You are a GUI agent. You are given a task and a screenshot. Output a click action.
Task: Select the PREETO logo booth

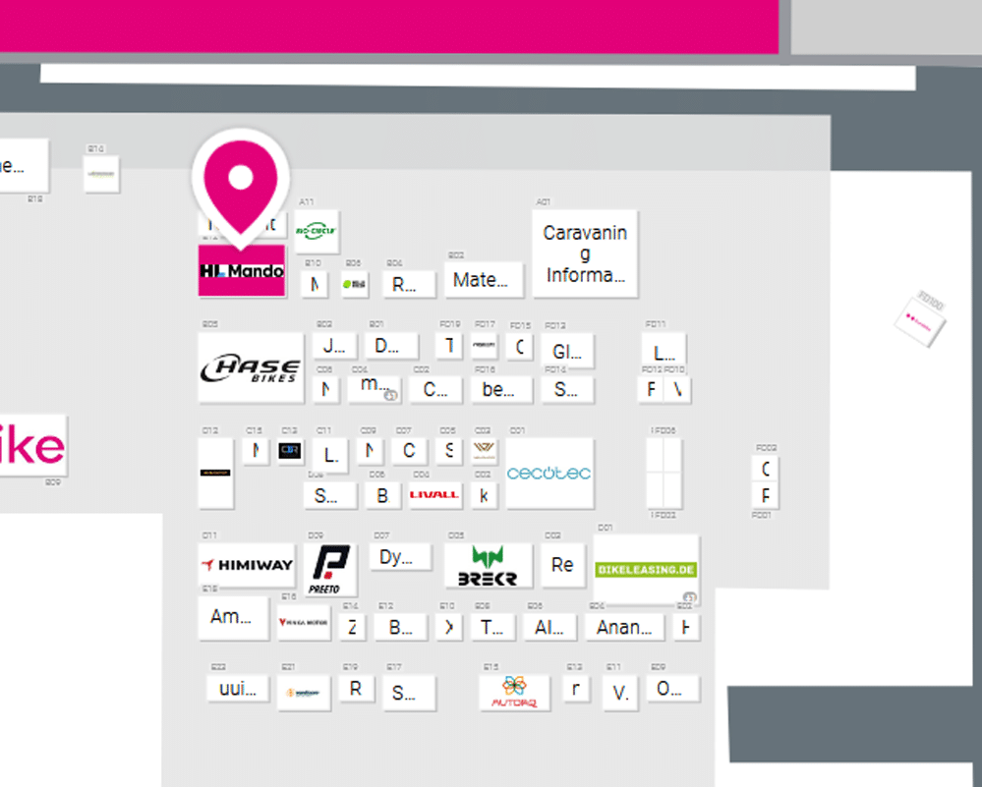tap(330, 569)
